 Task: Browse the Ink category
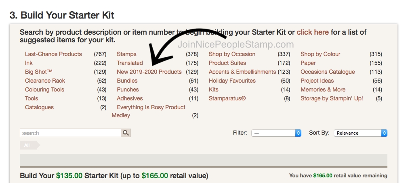pos(29,63)
